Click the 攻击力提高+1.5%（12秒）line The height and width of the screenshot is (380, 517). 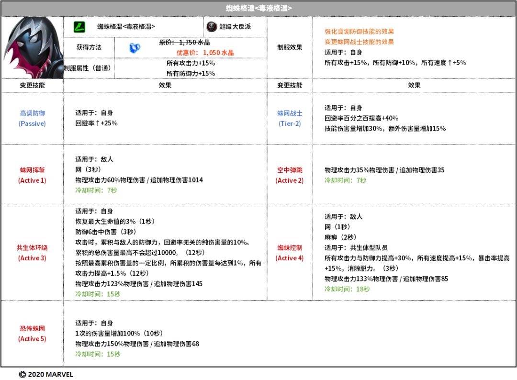(x=112, y=274)
